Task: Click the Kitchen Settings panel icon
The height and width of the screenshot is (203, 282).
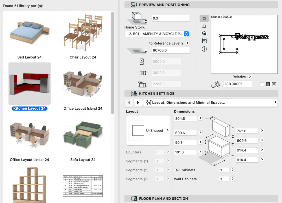Action: click(x=134, y=93)
